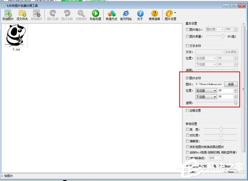Click the 添加图片 add image icon
Image resolution: width=248 pixels, height=181 pixels.
tap(8, 15)
